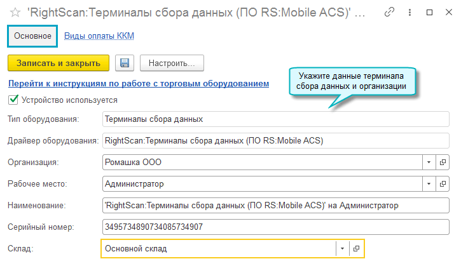Click into the Наименование text field
This screenshot has height=266, width=461.
coord(273,205)
